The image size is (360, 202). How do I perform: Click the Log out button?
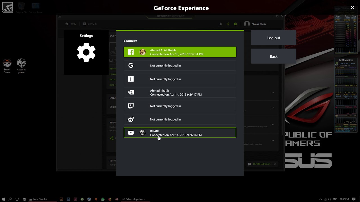click(274, 38)
